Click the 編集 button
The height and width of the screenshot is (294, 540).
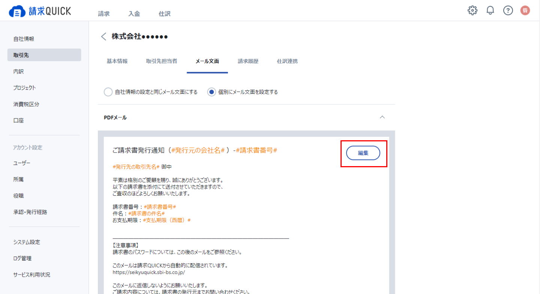click(x=363, y=153)
